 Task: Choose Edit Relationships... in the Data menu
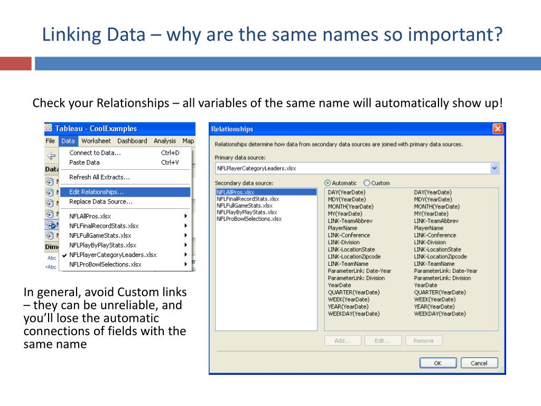coord(125,192)
